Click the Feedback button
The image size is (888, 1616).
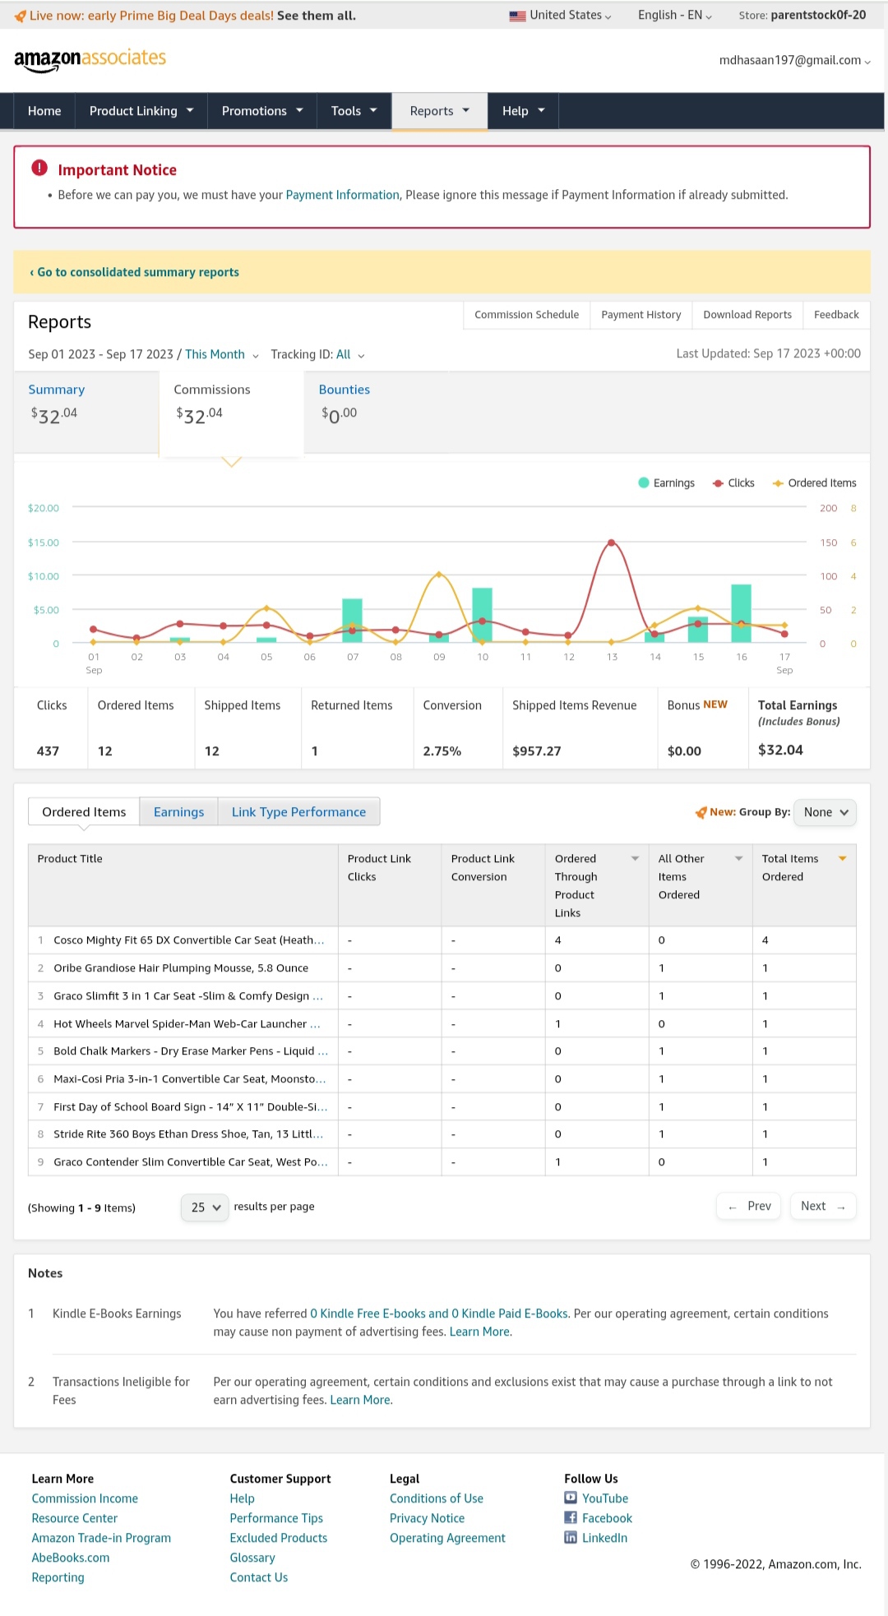click(836, 315)
